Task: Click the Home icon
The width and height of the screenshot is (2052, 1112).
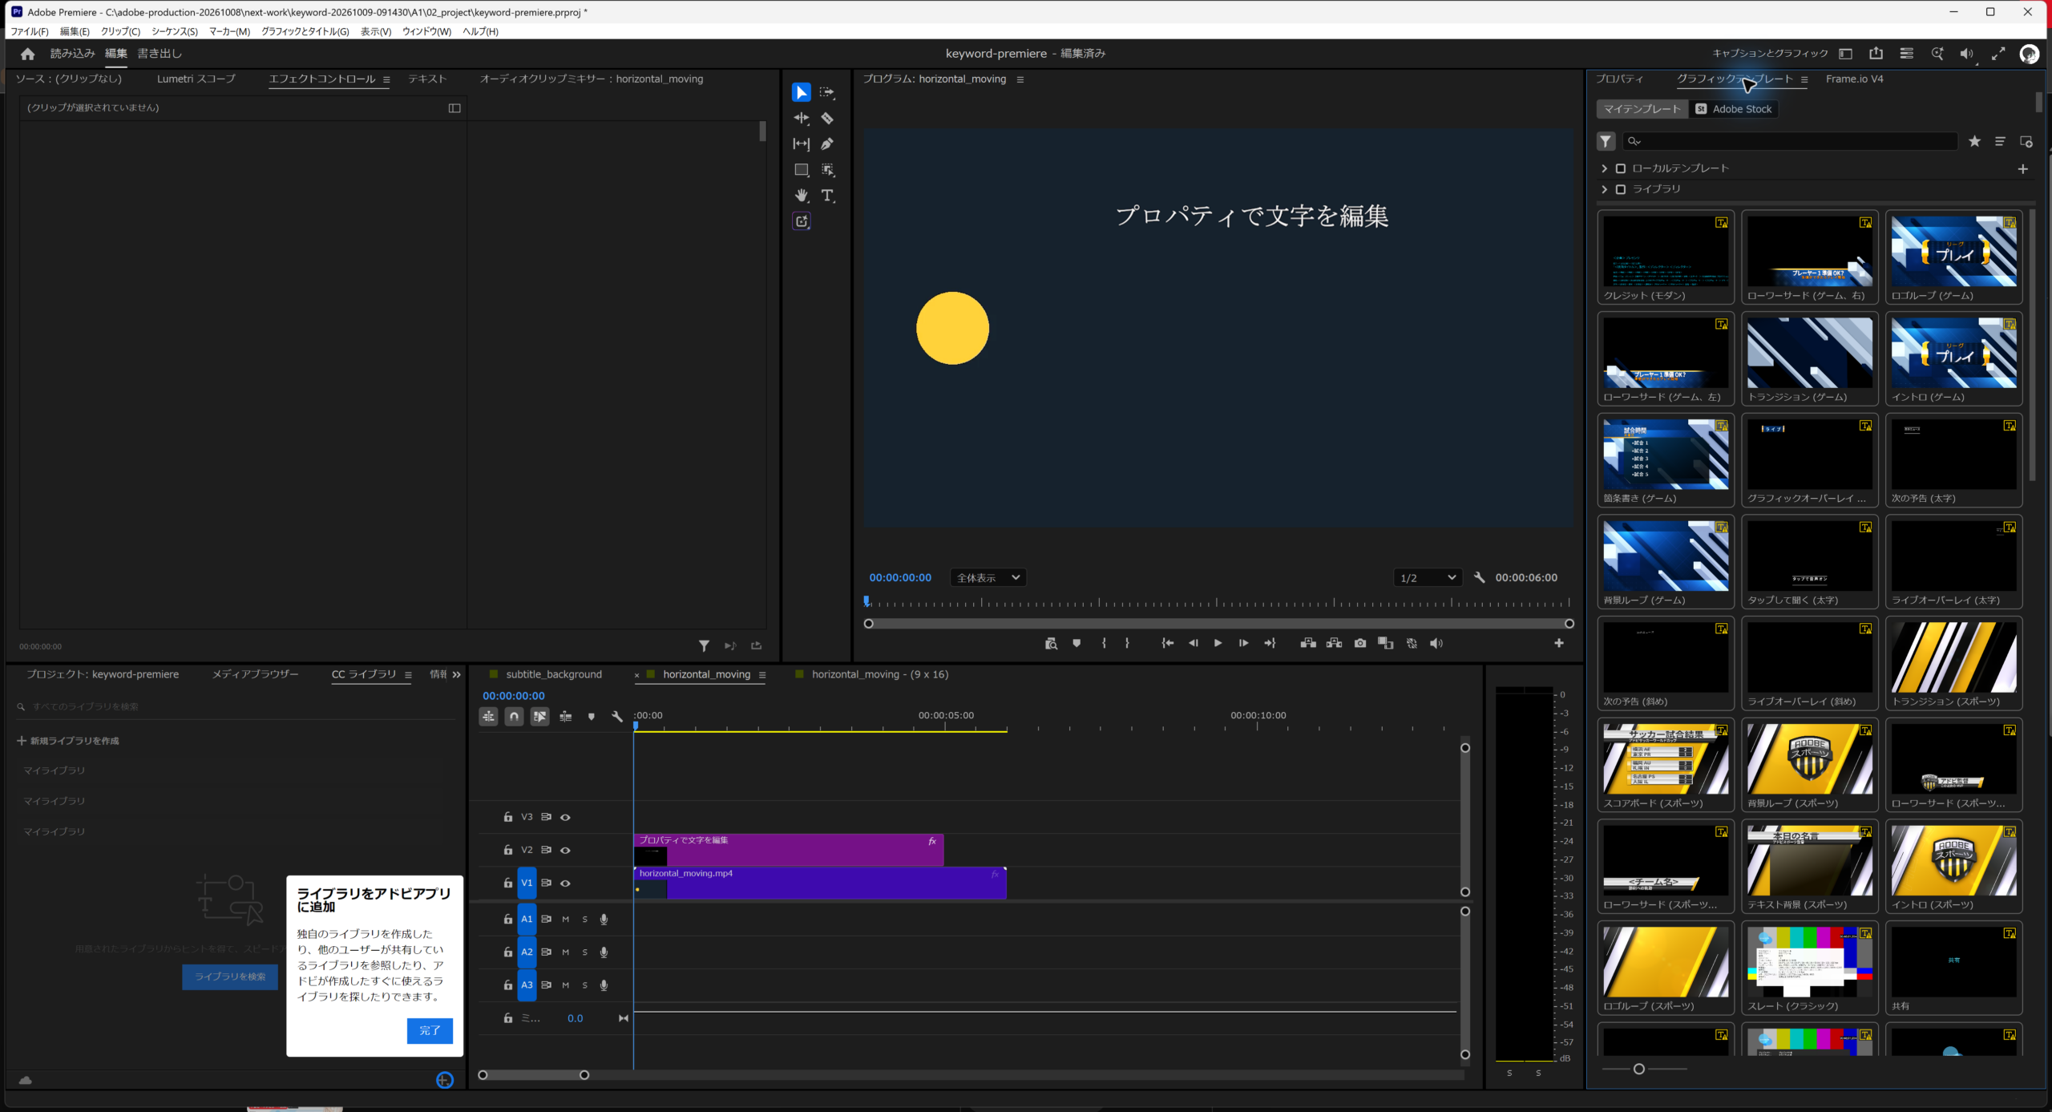Action: point(27,54)
